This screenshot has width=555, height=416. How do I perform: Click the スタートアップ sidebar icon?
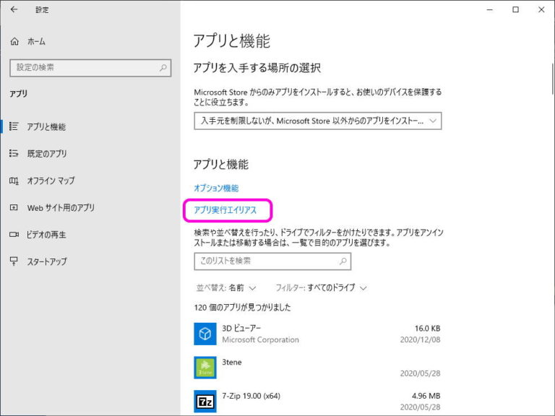click(14, 261)
